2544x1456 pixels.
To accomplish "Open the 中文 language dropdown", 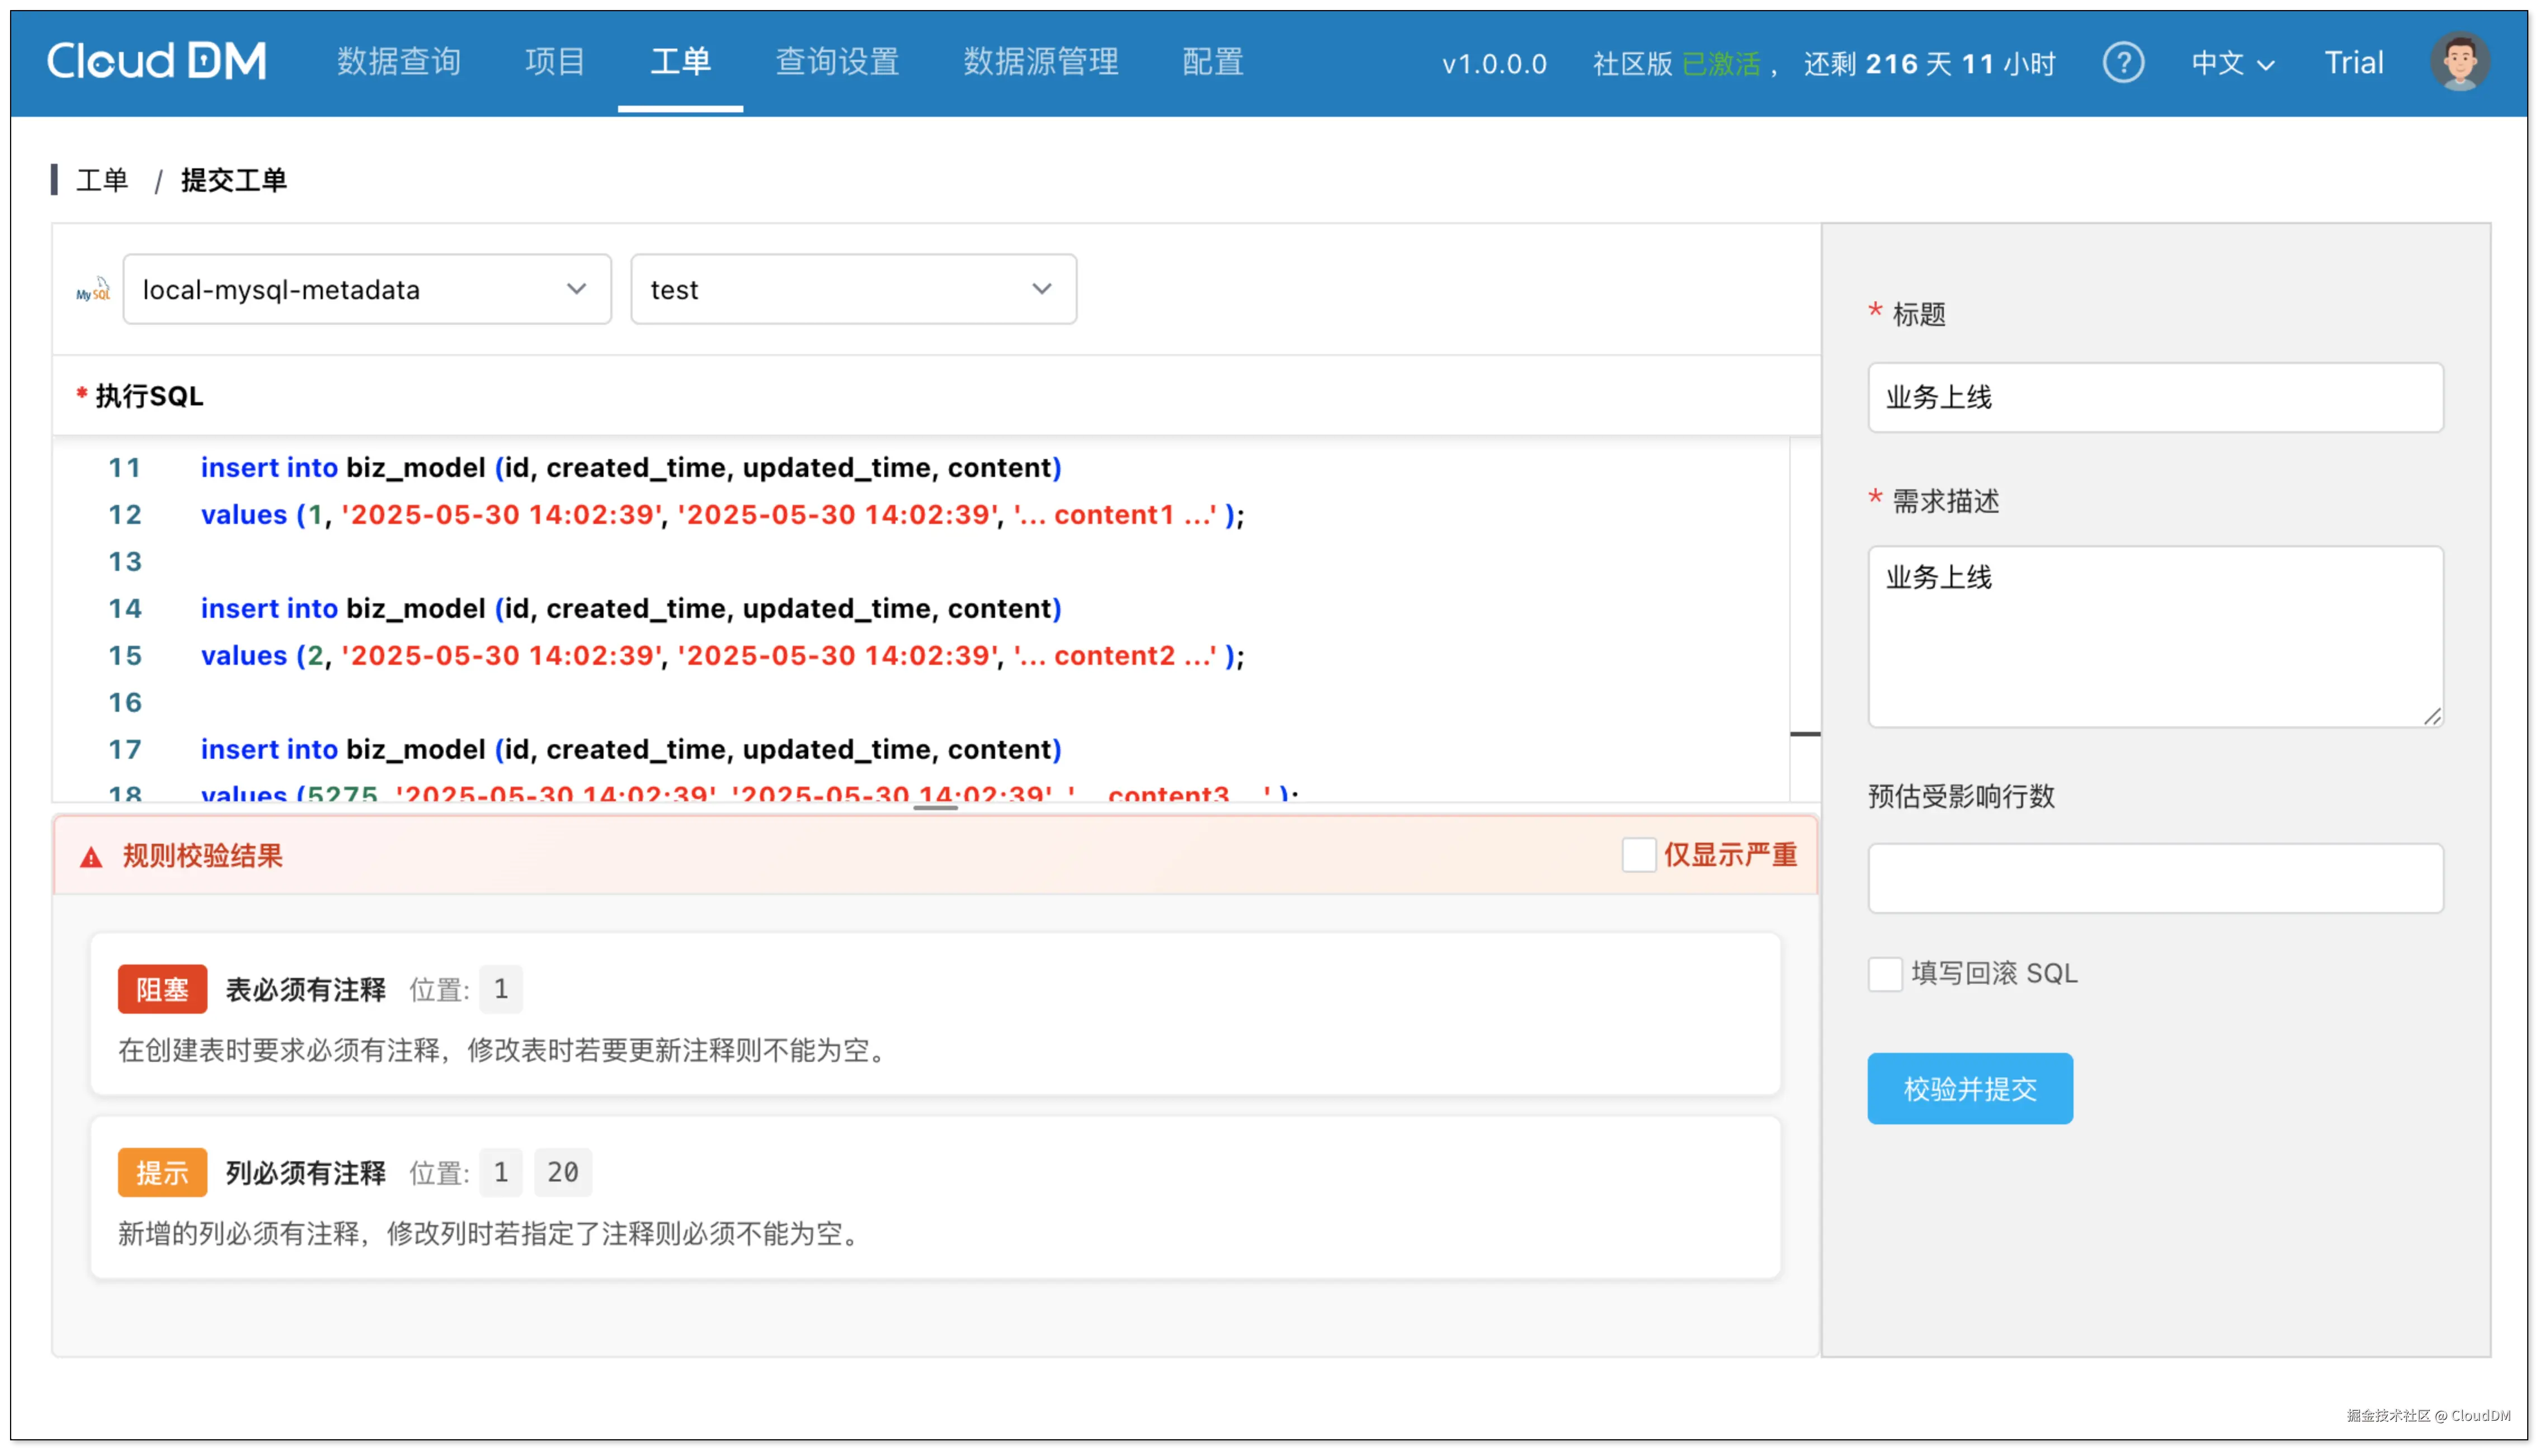I will pos(2232,63).
